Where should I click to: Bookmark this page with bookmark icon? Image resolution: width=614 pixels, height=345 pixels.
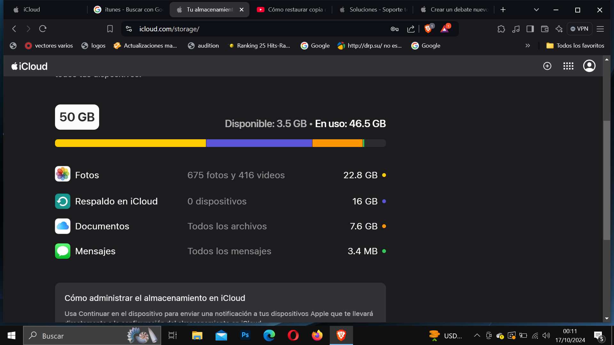pos(110,29)
